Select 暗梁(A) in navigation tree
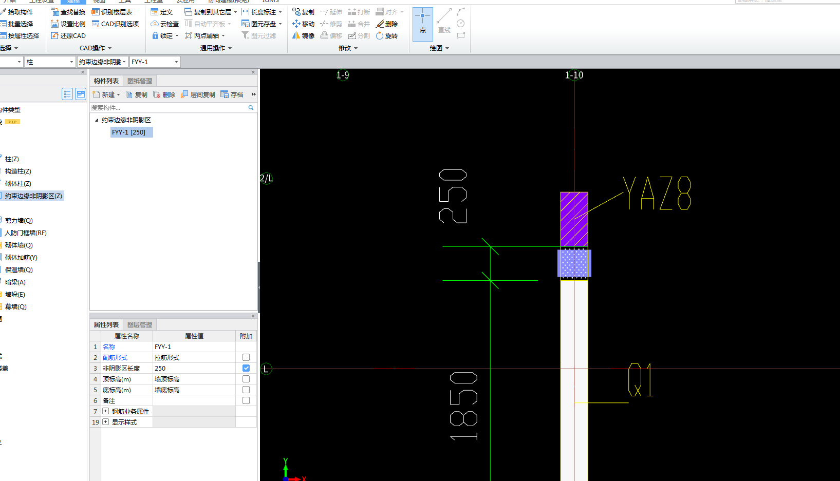 [15, 282]
